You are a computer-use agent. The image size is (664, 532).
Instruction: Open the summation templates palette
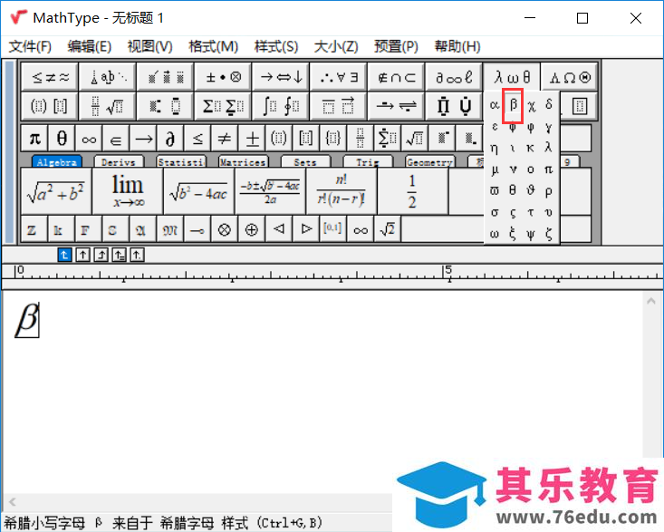223,106
